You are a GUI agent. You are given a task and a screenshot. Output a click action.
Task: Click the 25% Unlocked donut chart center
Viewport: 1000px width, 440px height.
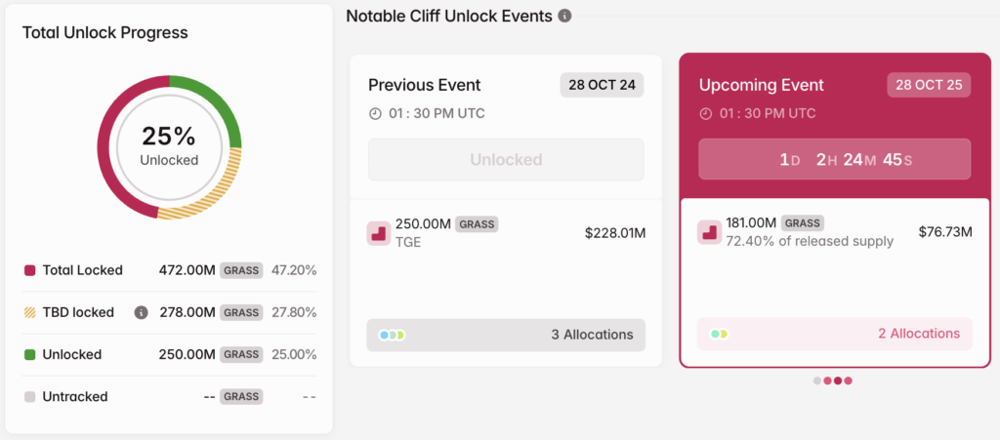169,145
